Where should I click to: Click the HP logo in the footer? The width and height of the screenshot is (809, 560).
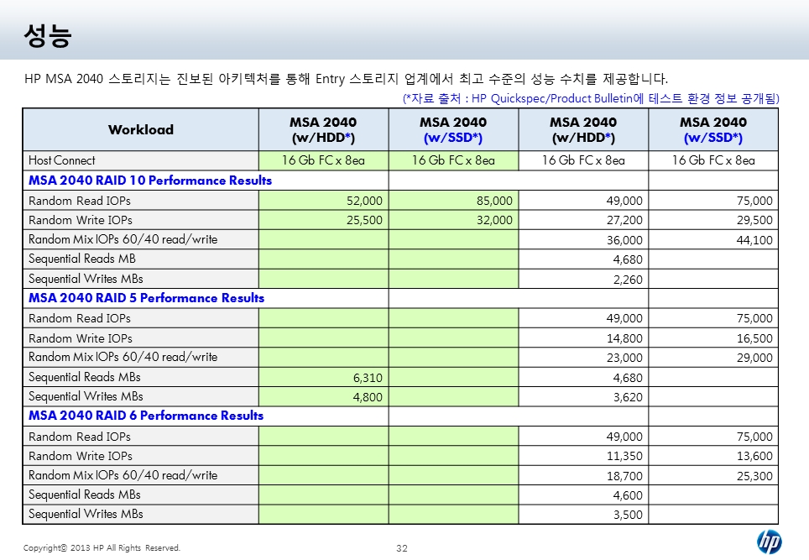pyautogui.click(x=769, y=542)
